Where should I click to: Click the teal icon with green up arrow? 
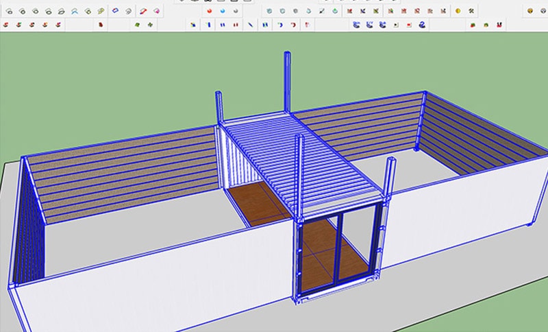tap(335, 11)
